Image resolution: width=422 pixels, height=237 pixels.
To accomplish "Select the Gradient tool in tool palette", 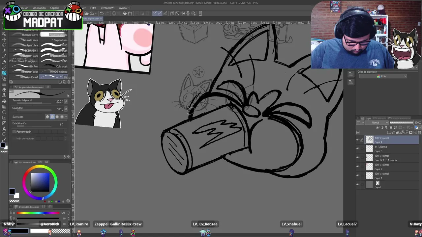I will (x=4, y=107).
